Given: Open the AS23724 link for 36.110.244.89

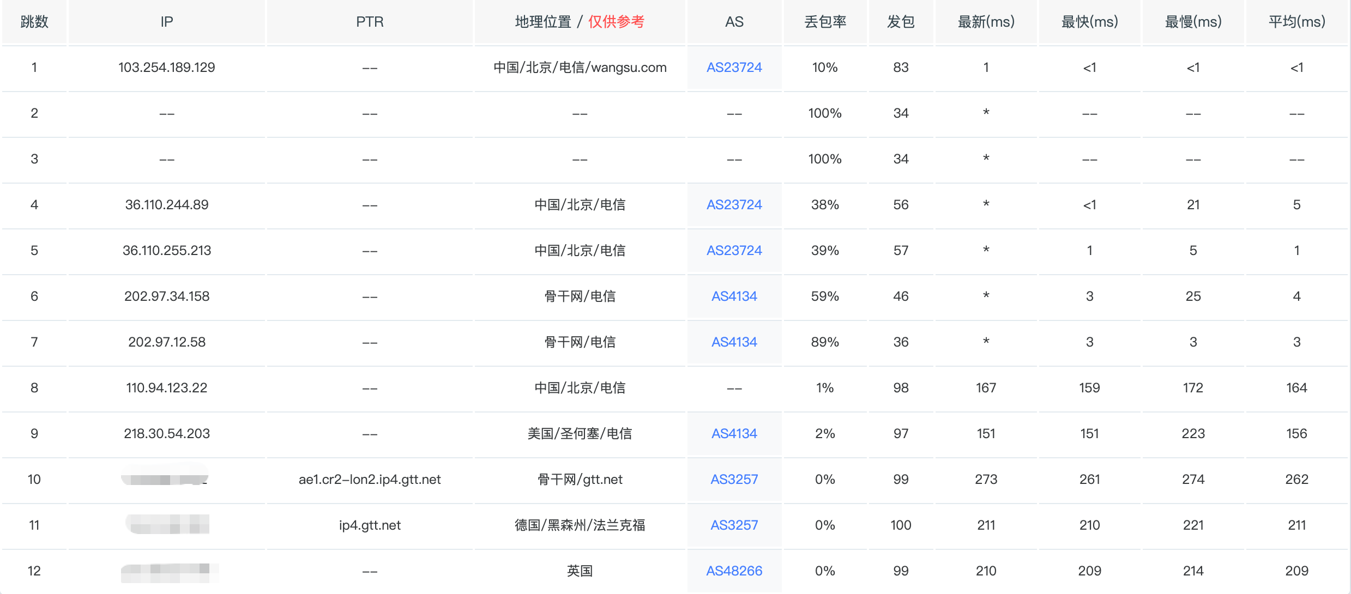Looking at the screenshot, I should [x=734, y=205].
